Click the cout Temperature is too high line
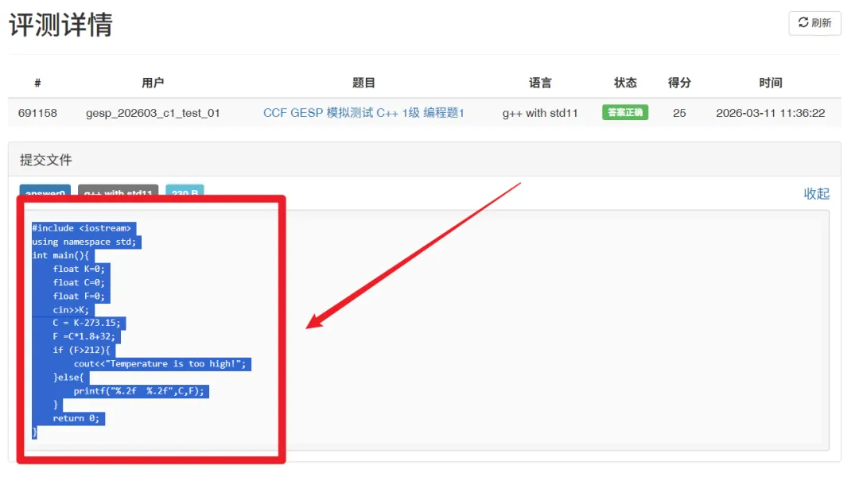Image resolution: width=859 pixels, height=477 pixels. pos(161,364)
